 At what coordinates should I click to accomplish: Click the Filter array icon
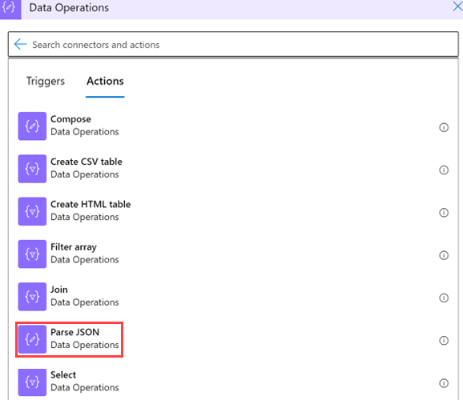click(32, 254)
